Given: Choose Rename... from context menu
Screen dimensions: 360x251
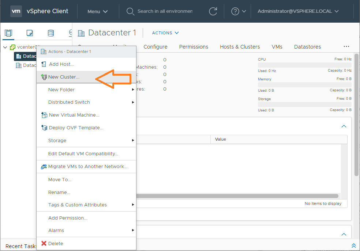Looking at the screenshot, I should (86, 192).
